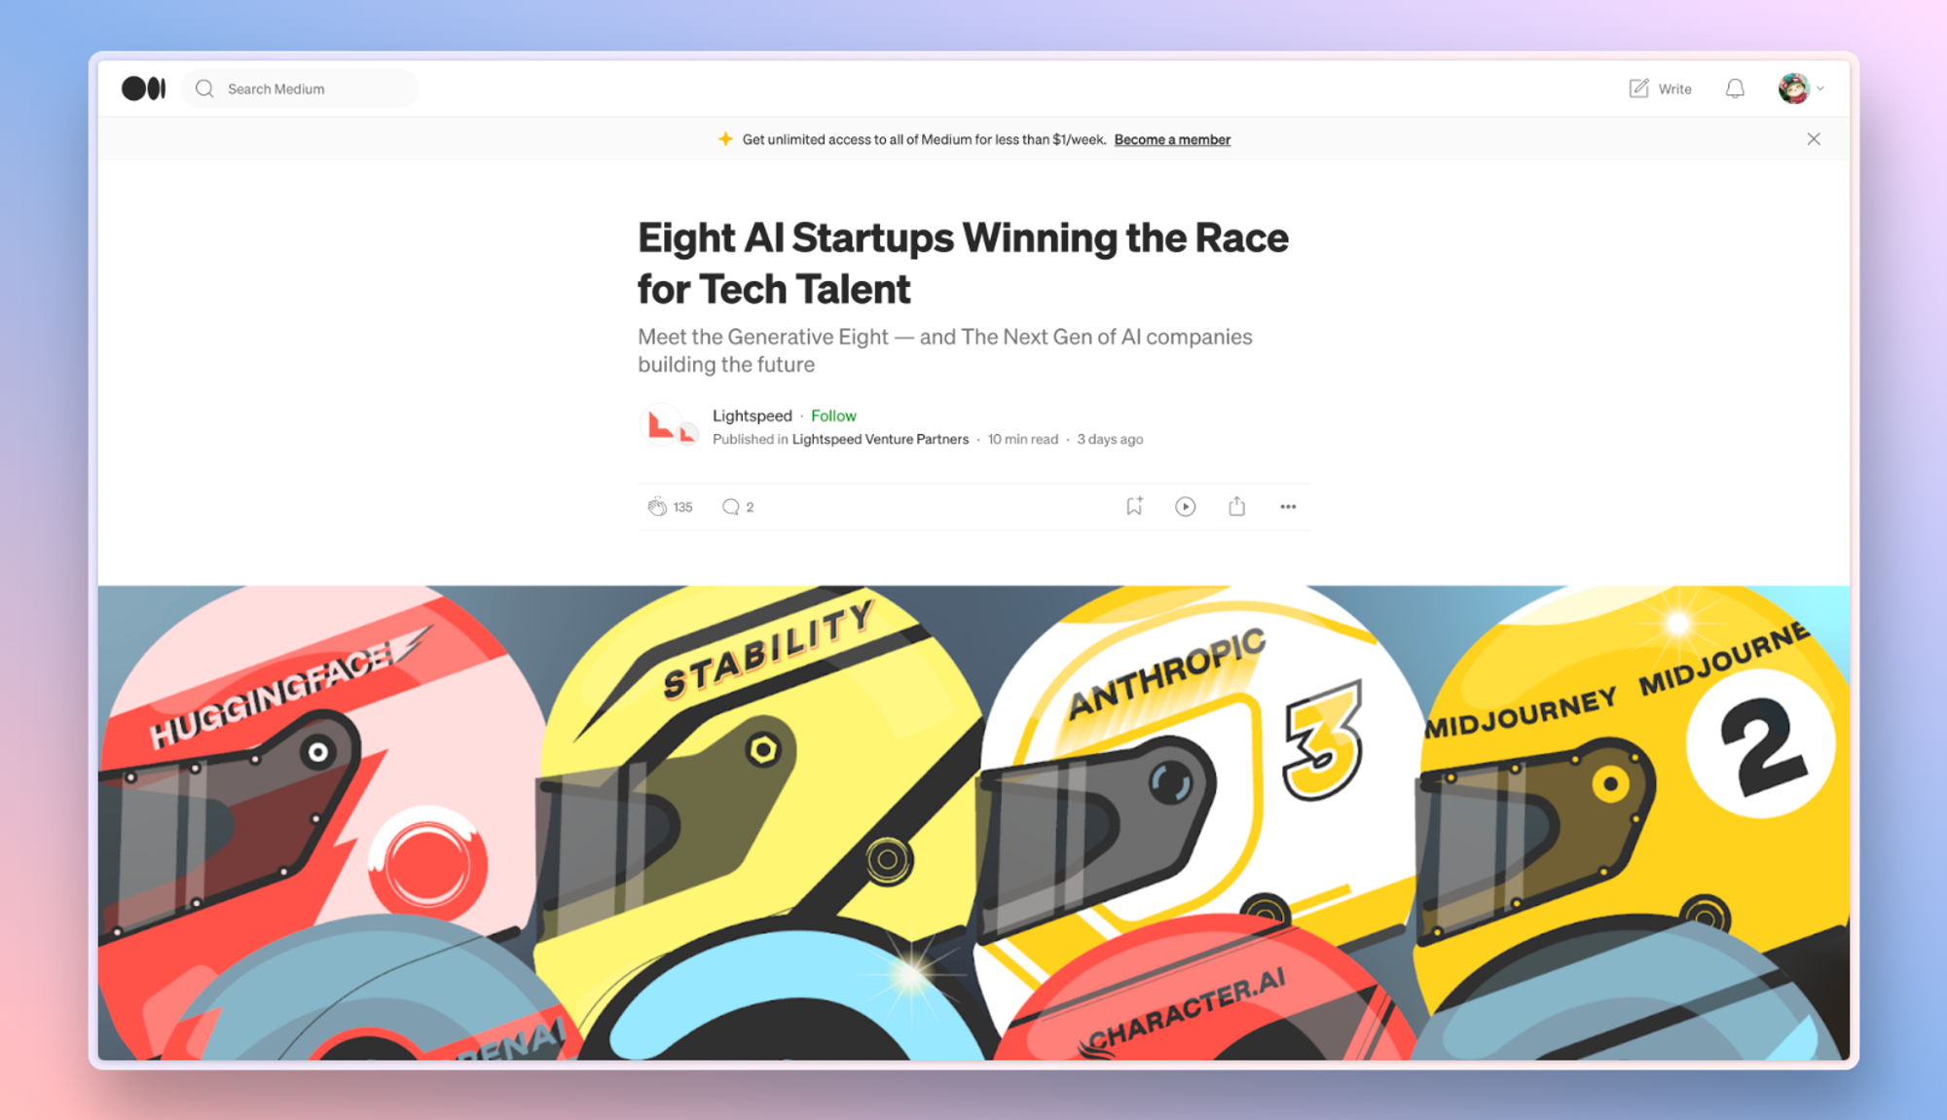Click the Lightspeed author avatar

(662, 425)
